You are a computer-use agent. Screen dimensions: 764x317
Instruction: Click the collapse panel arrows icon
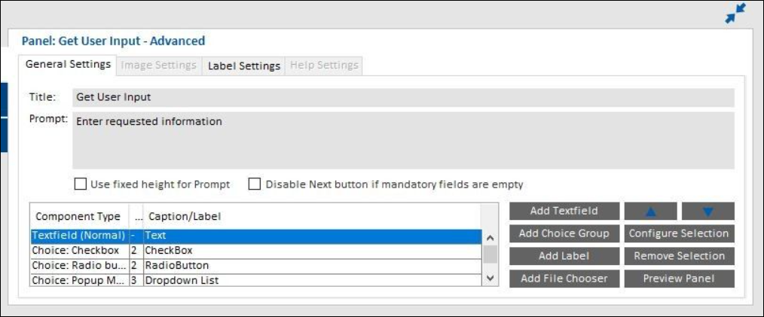pos(735,14)
